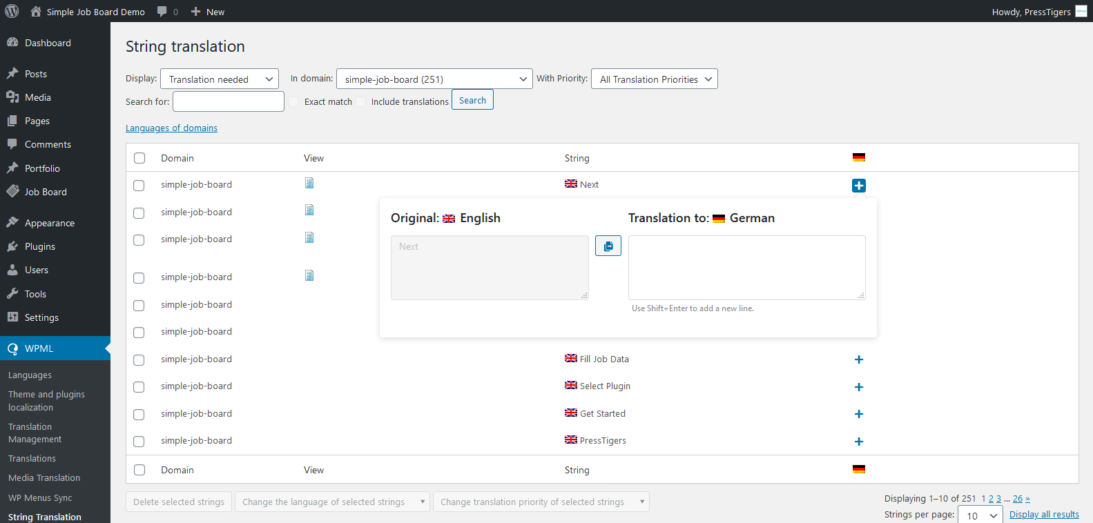Viewport: 1093px width, 523px height.
Task: Click the Media sidebar icon
Action: point(12,97)
